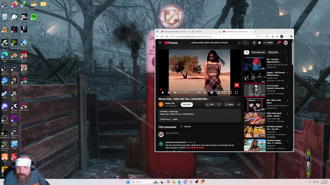Image resolution: width=330 pixels, height=185 pixels.
Task: Cast video with Play on TV icon
Action: point(230,92)
